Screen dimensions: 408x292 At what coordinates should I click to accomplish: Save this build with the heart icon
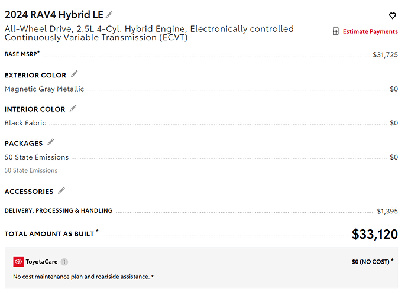coord(392,16)
